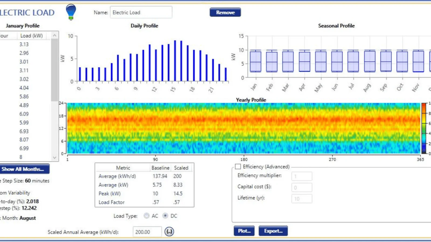Click the yearly profile color scale bar
This screenshot has width=431, height=242.
coord(424,128)
